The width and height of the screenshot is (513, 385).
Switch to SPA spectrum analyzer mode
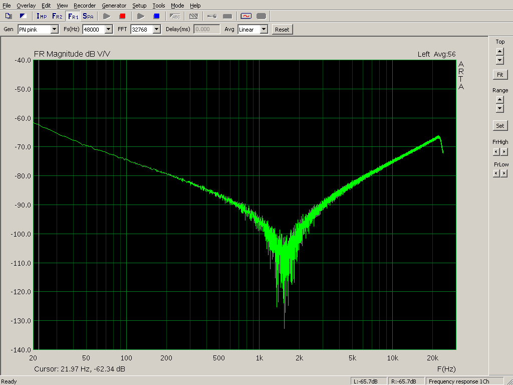coord(88,16)
